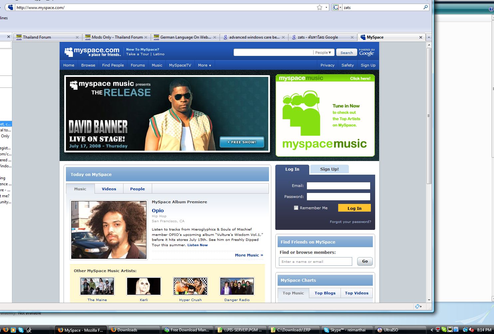Close the Thailand Forum tab
Image resolution: width=494 pixels, height=334 pixels.
tap(77, 37)
